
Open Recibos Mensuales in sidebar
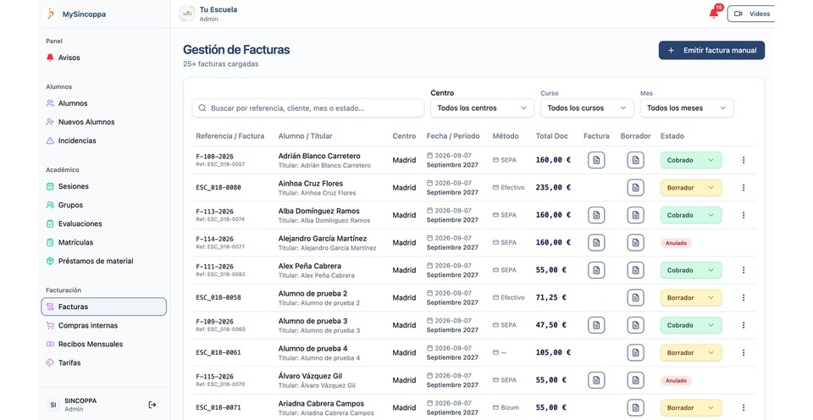[x=103, y=344]
